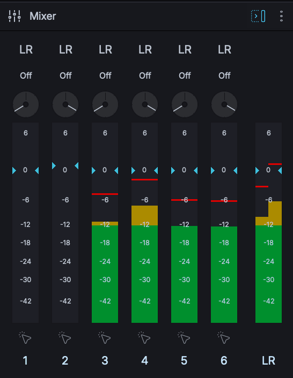Click channel 4 fader handle at 0
The image size is (293, 378).
point(144,170)
